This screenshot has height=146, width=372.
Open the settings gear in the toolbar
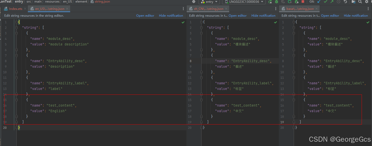366,2
